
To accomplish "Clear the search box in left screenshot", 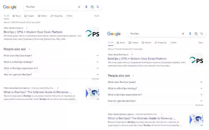I will [79, 7].
